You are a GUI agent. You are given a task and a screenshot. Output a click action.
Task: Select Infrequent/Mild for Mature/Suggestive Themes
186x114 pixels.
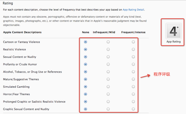click(108, 79)
